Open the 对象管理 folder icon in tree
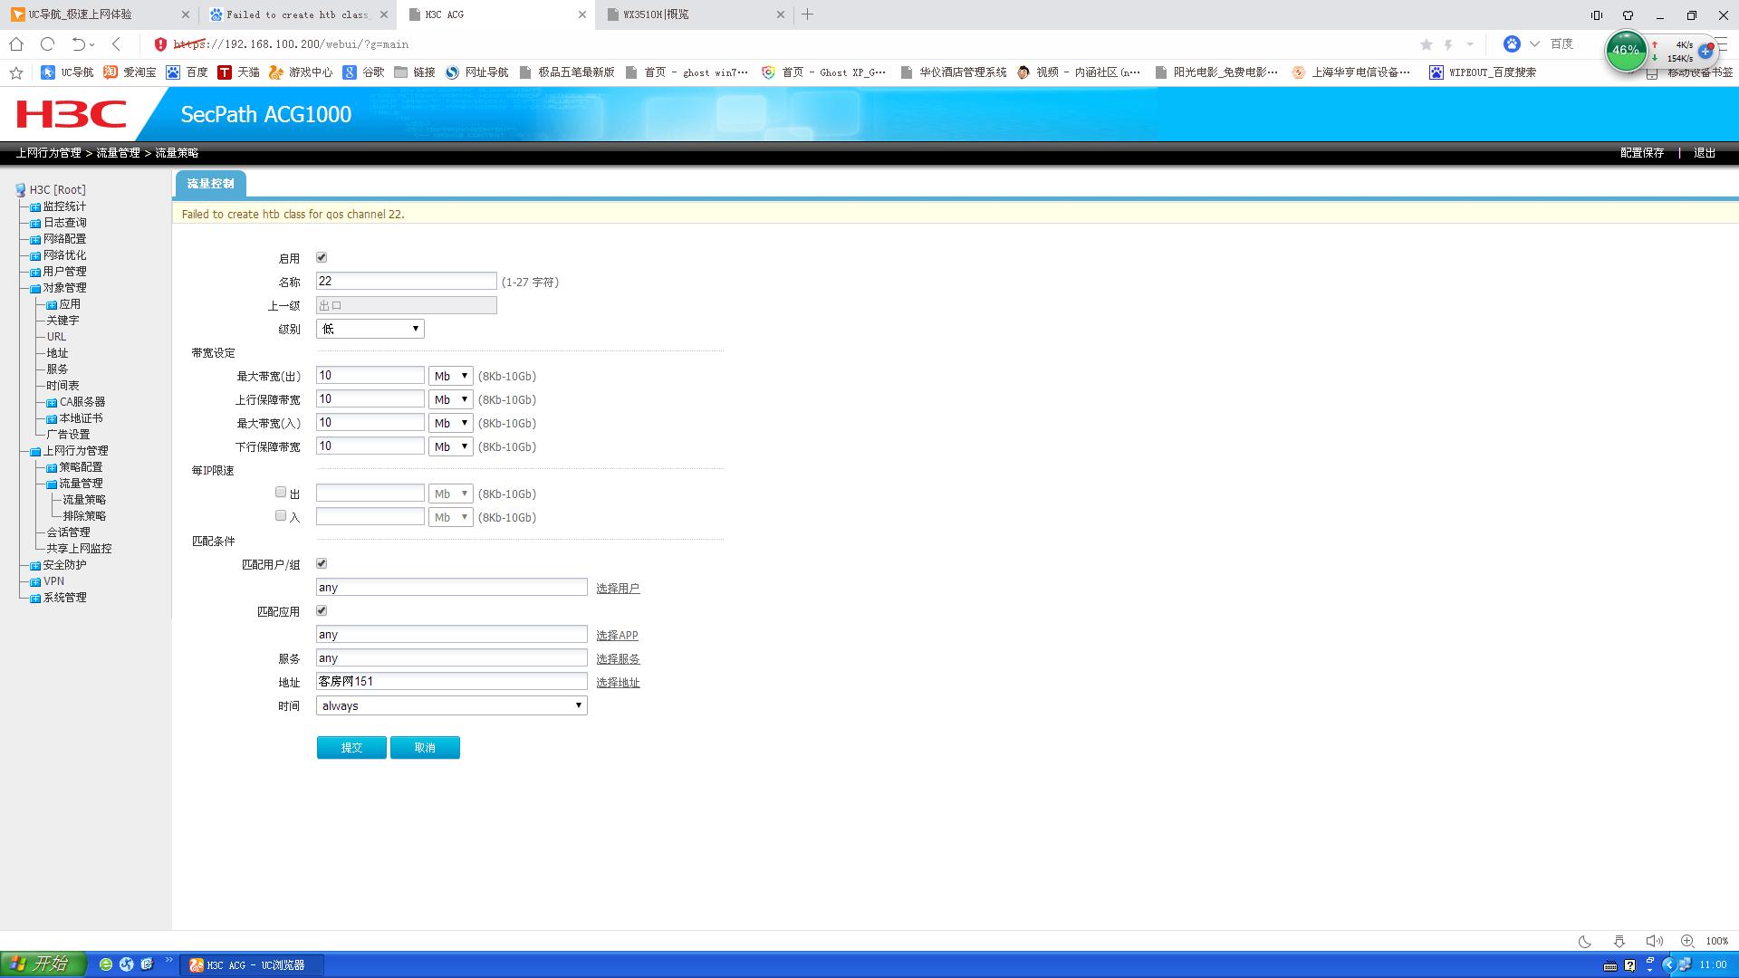Screen dimensions: 1739x978 (x=35, y=288)
